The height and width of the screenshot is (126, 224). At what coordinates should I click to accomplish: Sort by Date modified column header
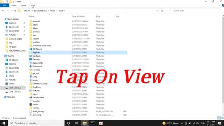click(78, 16)
